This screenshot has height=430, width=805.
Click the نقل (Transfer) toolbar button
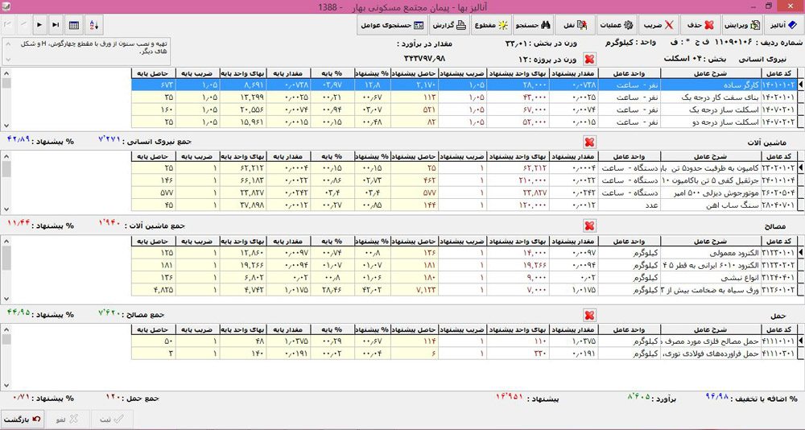[575, 26]
